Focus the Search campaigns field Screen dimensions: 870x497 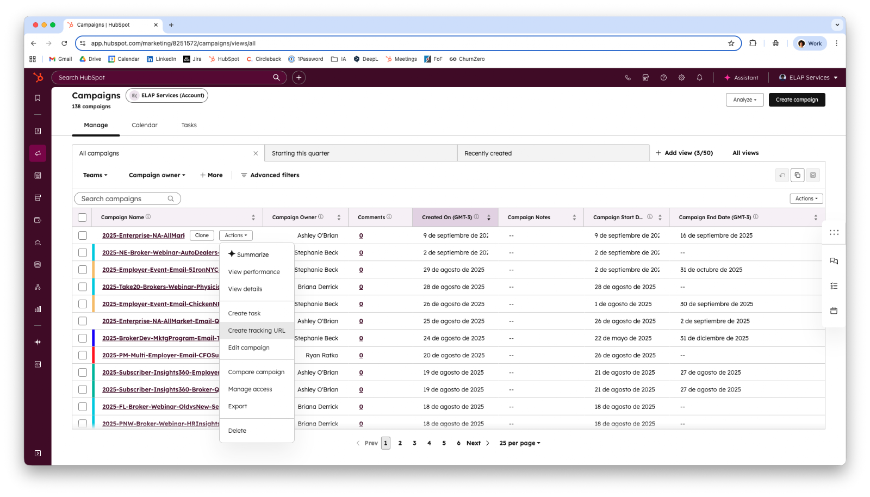[x=127, y=199]
